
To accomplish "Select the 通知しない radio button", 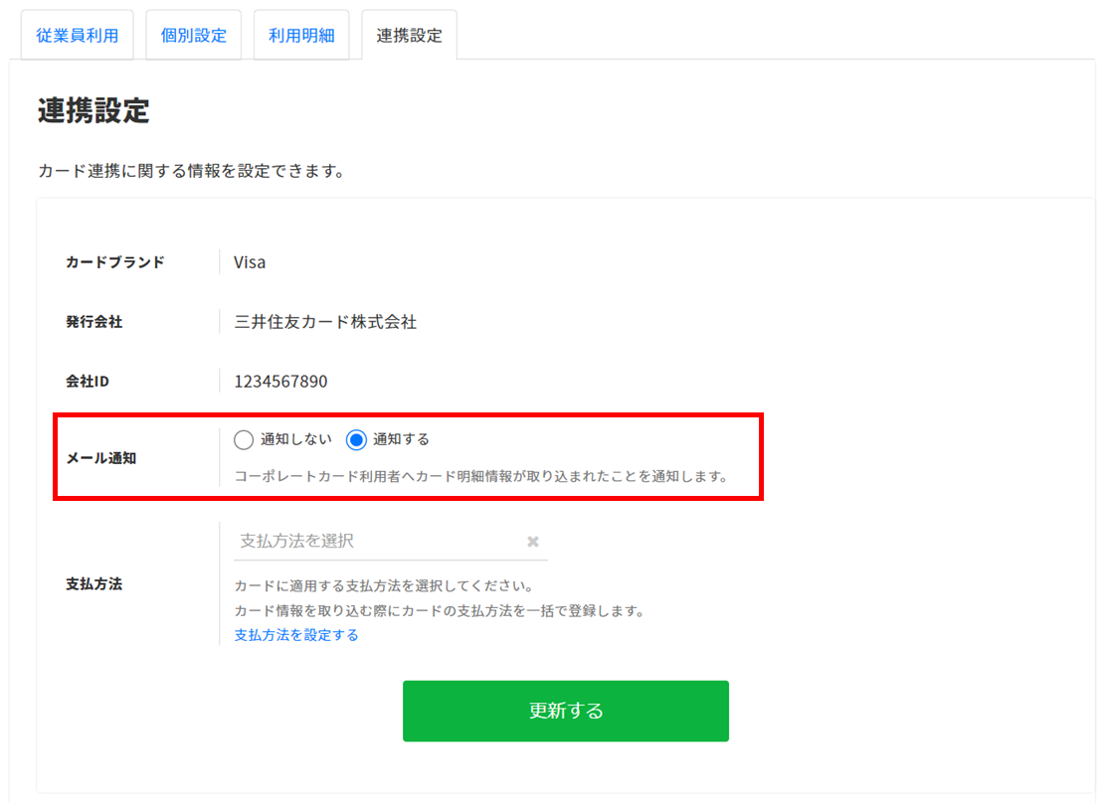I will coord(244,439).
